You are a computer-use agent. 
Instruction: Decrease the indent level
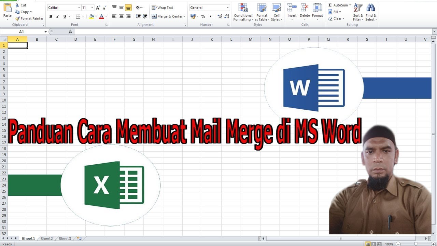138,16
